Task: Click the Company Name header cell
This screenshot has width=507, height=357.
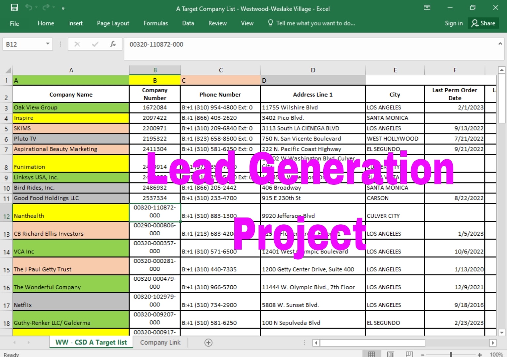Action: pyautogui.click(x=71, y=94)
